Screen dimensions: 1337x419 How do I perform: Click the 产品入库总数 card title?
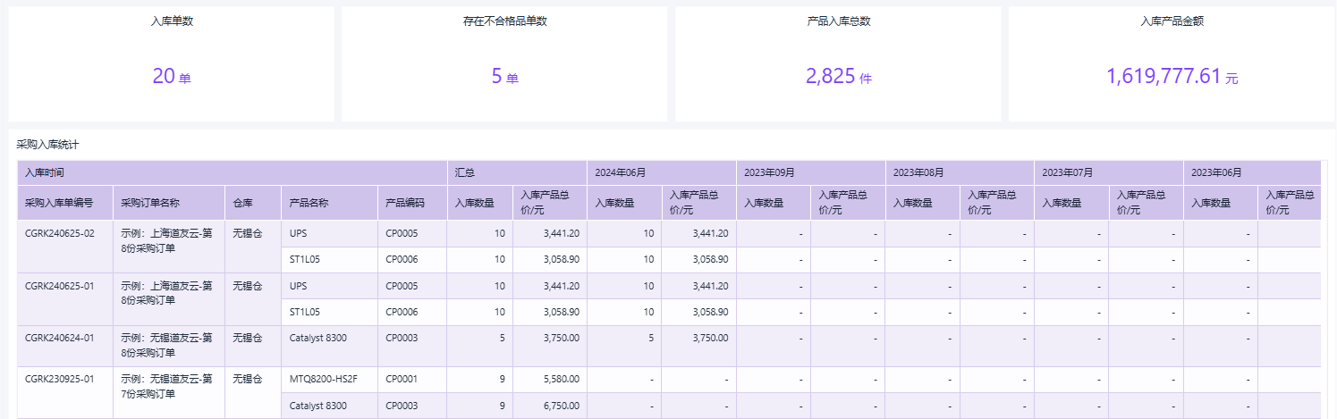coord(838,21)
